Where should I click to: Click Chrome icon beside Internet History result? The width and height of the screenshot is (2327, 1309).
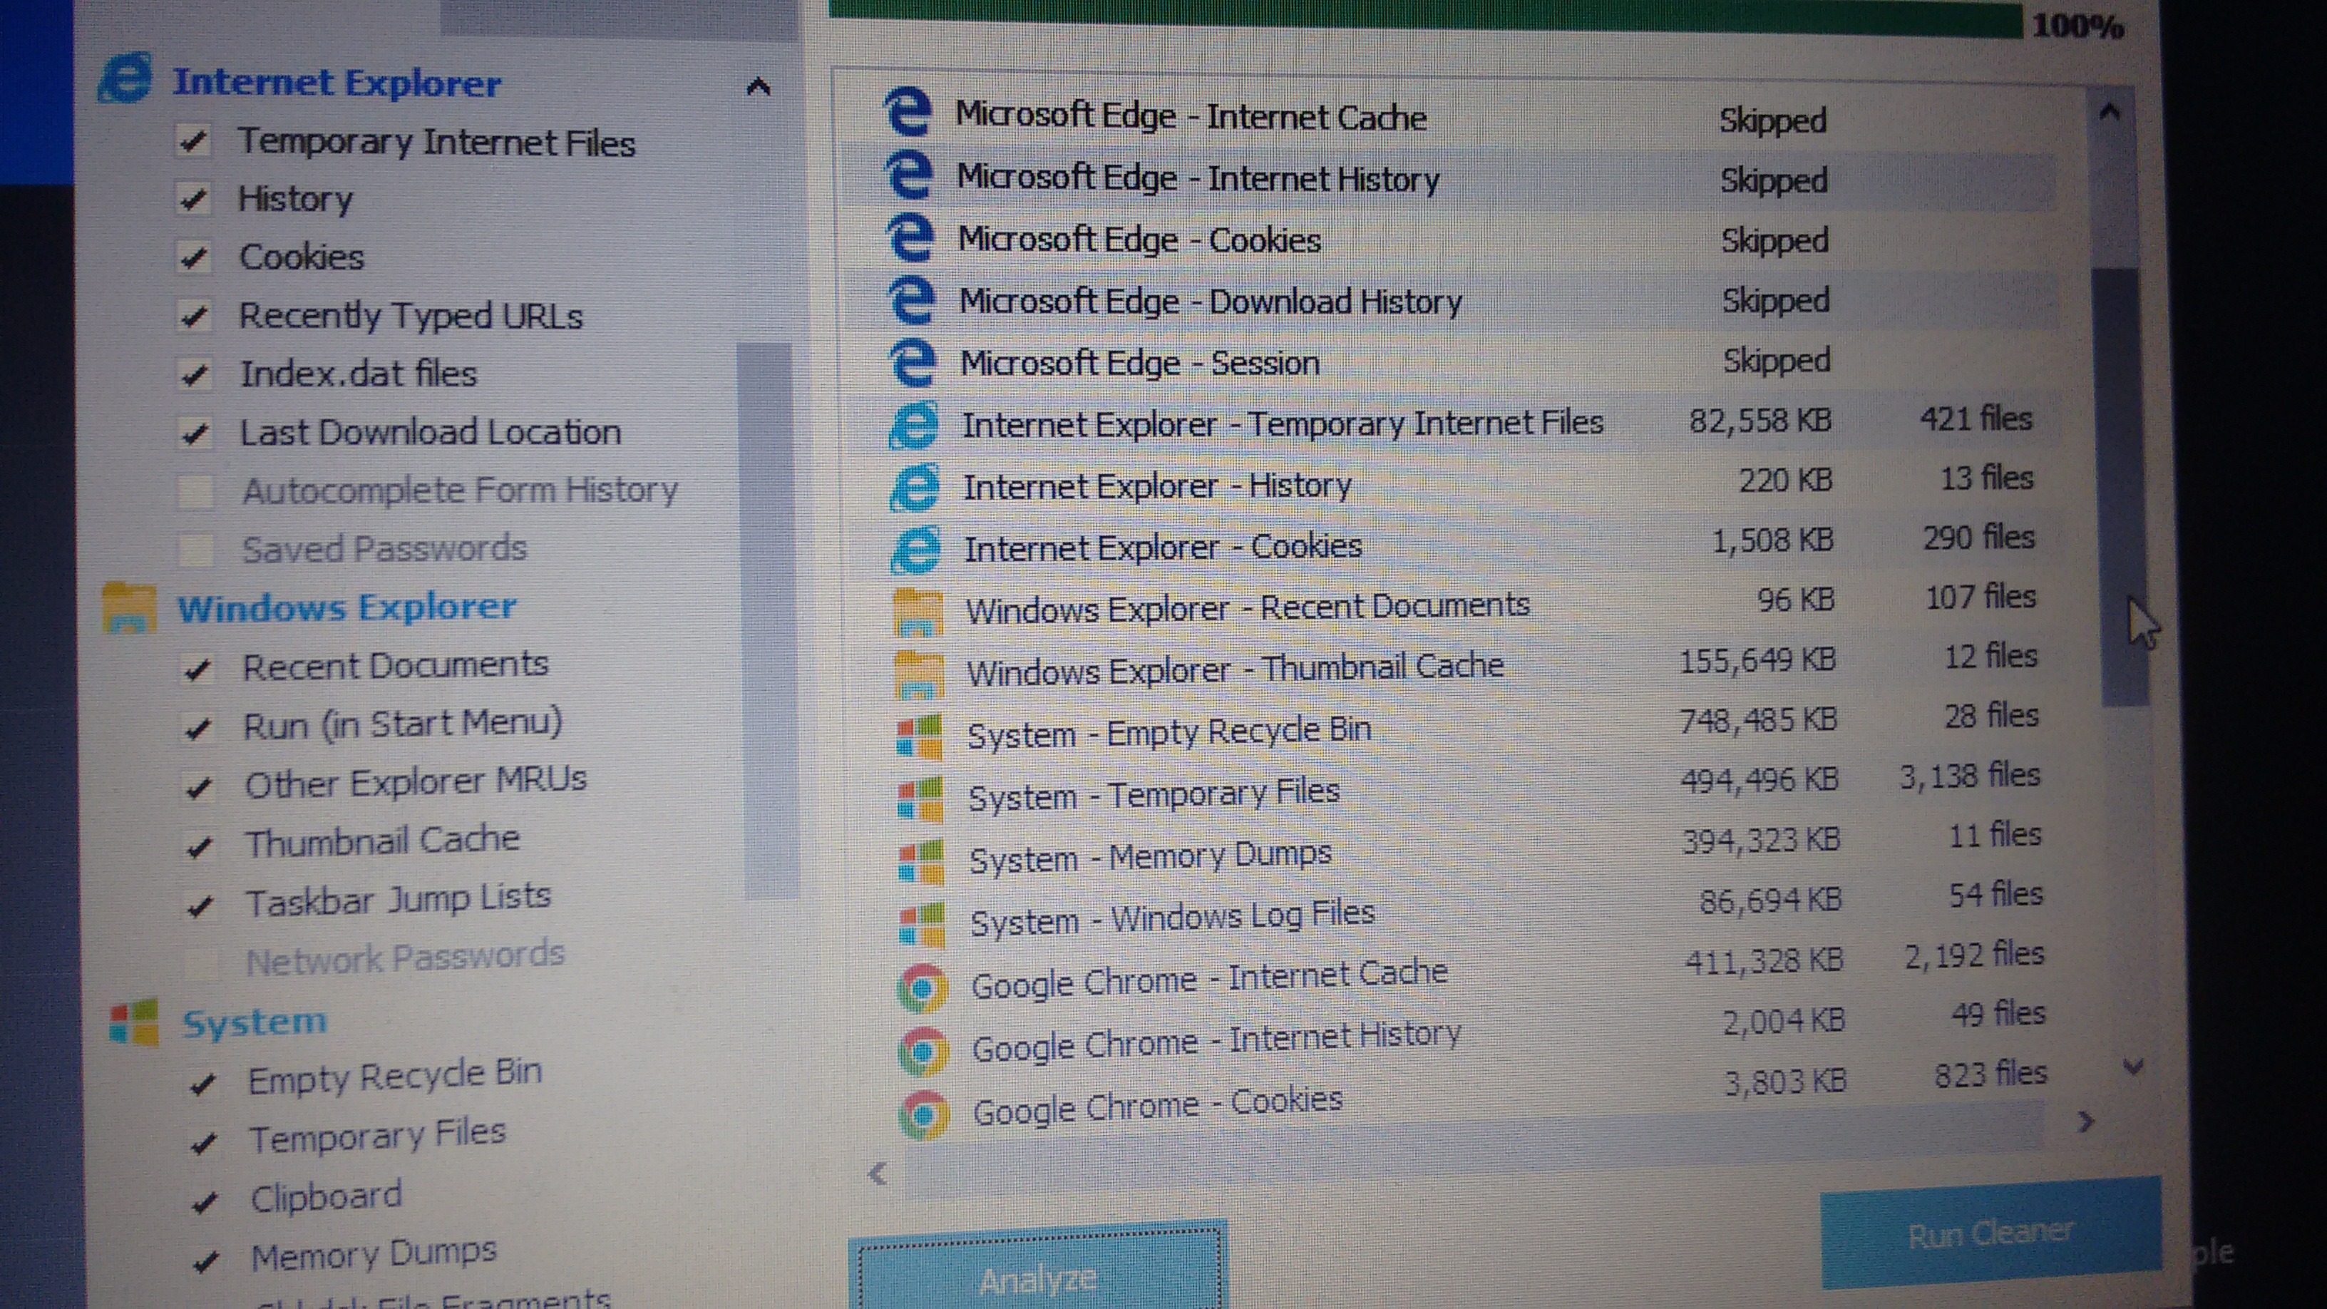coord(923,1051)
